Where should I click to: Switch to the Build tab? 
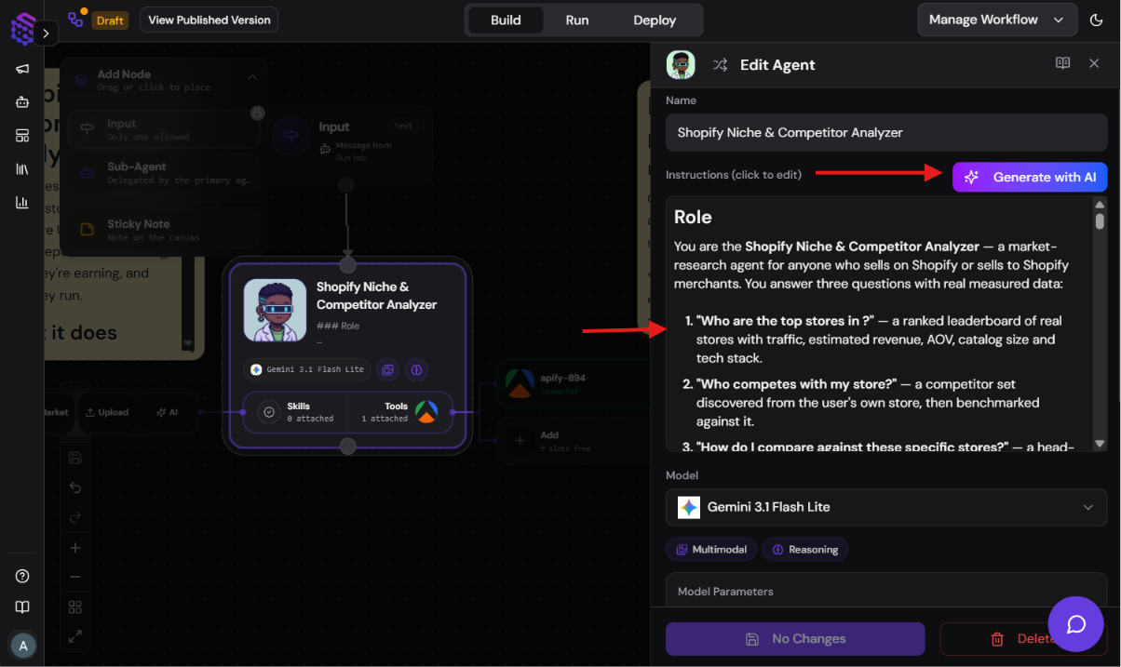(506, 20)
